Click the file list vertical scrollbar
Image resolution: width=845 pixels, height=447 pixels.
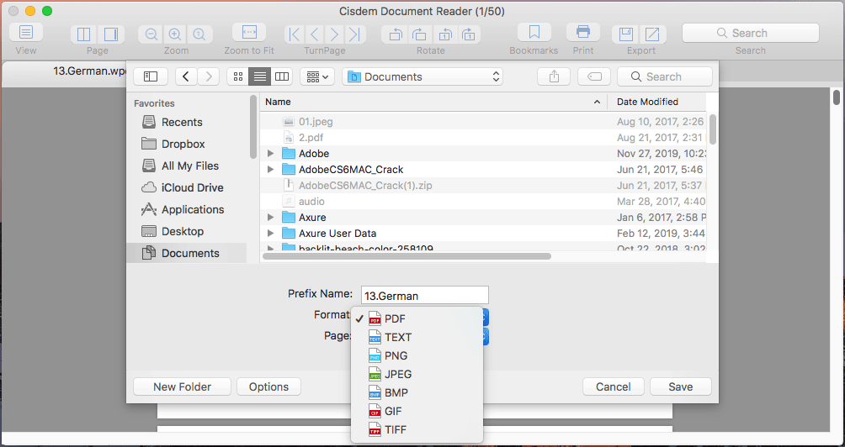[712, 129]
